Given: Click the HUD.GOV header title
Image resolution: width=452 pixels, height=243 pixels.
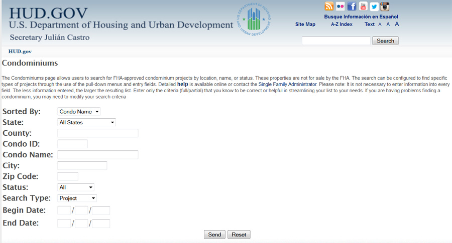Looking at the screenshot, I should point(48,13).
